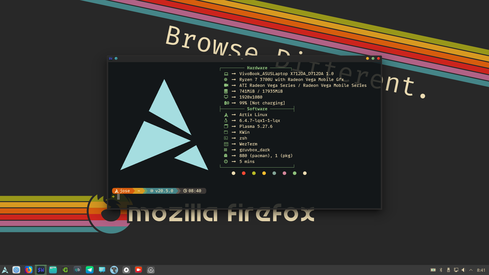Image resolution: width=489 pixels, height=275 pixels.
Task: Click the 'gruvbox_dark' theme line
Action: [x=255, y=150]
